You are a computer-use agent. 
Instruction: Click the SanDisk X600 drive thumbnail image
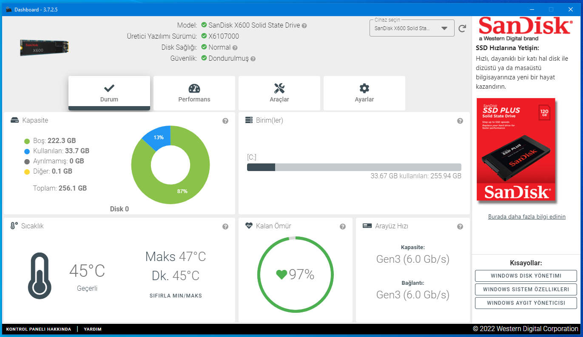coord(45,48)
